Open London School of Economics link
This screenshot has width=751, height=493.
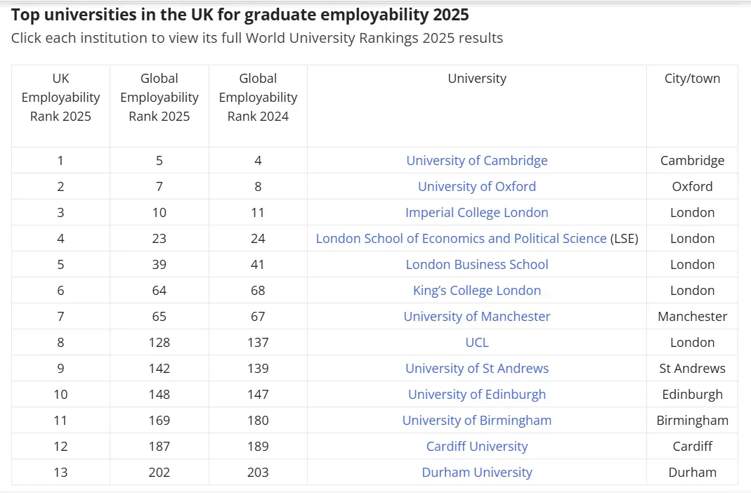[461, 239]
